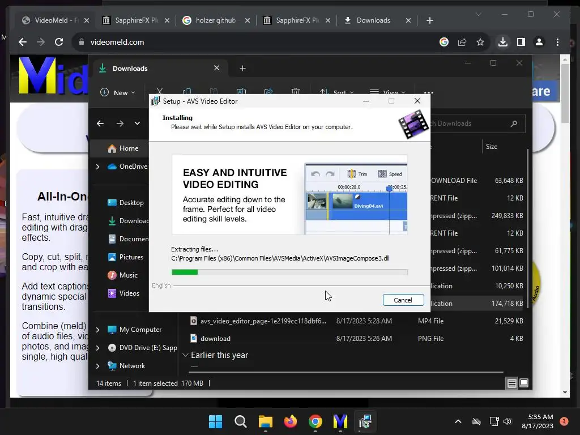Add a new File Explorer tab
This screenshot has width=580, height=435.
pos(242,69)
